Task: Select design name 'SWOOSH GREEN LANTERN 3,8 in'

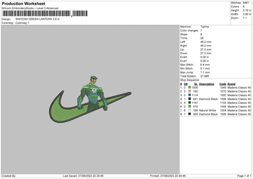Action: click(x=38, y=19)
